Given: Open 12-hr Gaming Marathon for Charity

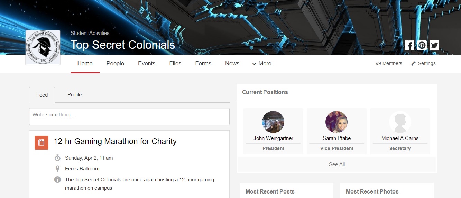Looking at the screenshot, I should point(115,141).
